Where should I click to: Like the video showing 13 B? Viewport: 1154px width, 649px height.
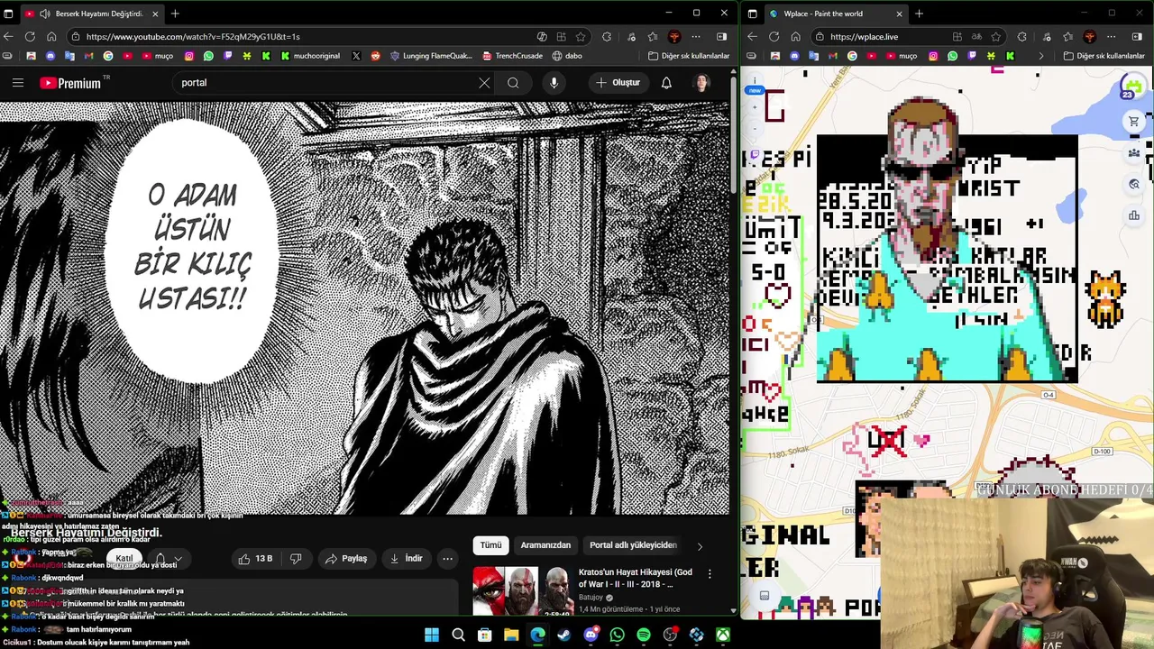(x=255, y=559)
